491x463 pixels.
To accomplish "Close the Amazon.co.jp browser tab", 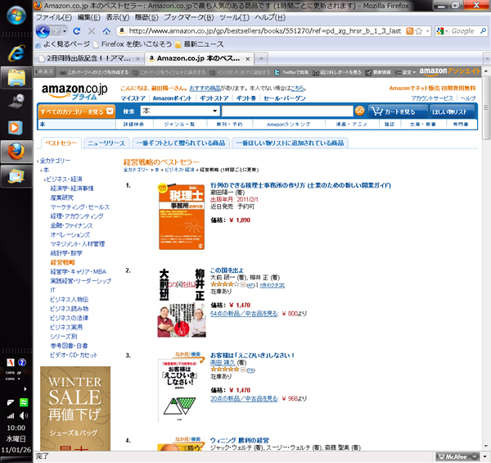I will tap(247, 59).
